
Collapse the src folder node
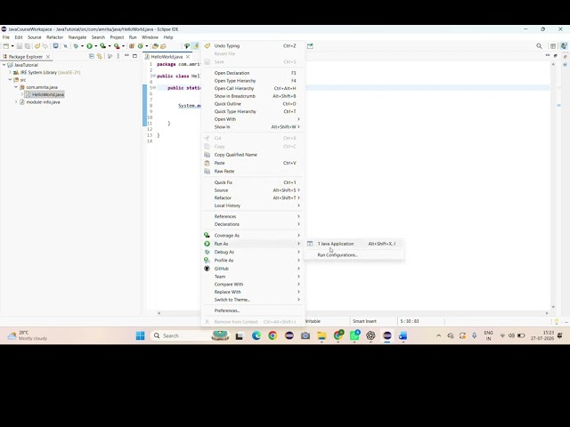click(10, 80)
